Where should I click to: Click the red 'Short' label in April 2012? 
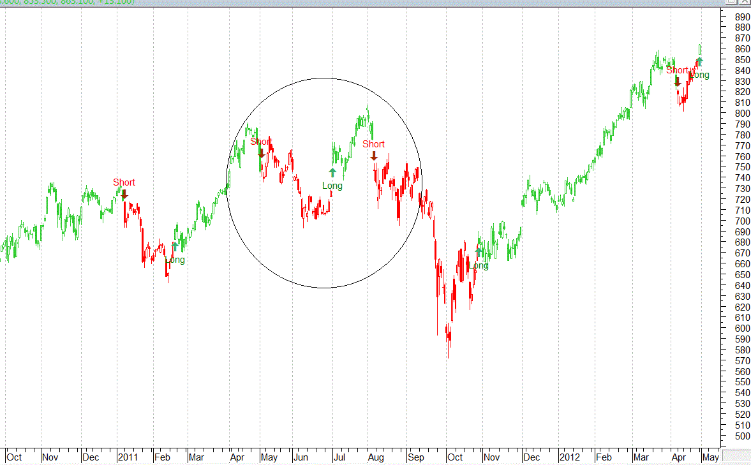[677, 70]
